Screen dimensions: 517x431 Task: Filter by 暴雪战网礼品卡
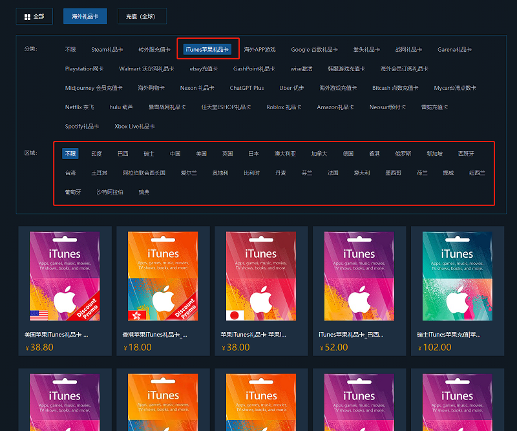tap(167, 107)
